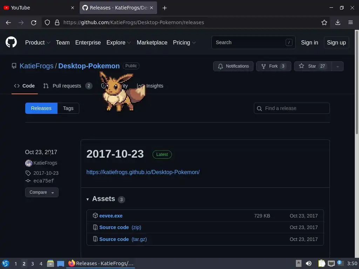This screenshot has width=359, height=269.
Task: Click the commit icon beside eca75ef
Action: coord(28,181)
